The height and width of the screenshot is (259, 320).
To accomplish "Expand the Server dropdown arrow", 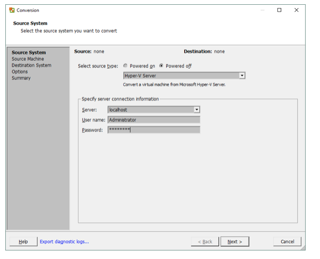I will [196, 109].
